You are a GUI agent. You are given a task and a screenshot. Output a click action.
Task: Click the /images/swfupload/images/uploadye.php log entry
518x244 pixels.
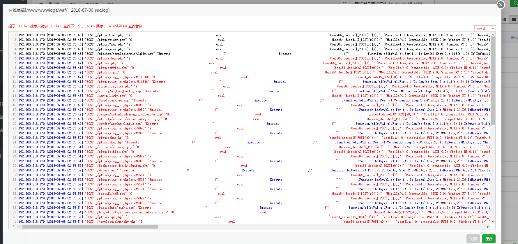(254, 114)
